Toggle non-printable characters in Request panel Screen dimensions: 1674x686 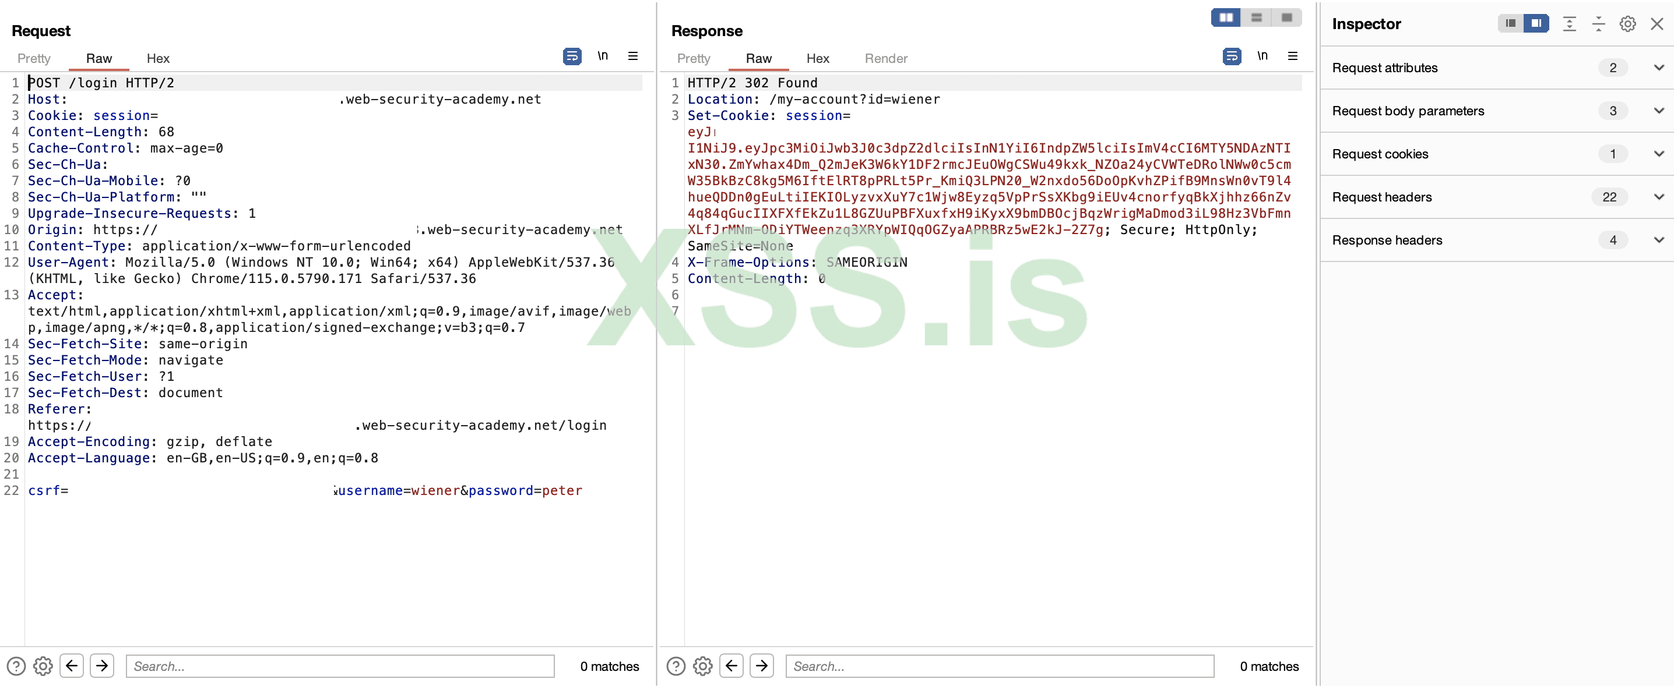pyautogui.click(x=603, y=56)
